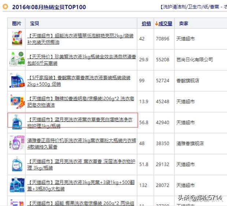Viewport: 227px width, 206px height.
Task: Click the price cell 99
Action: click(x=142, y=81)
